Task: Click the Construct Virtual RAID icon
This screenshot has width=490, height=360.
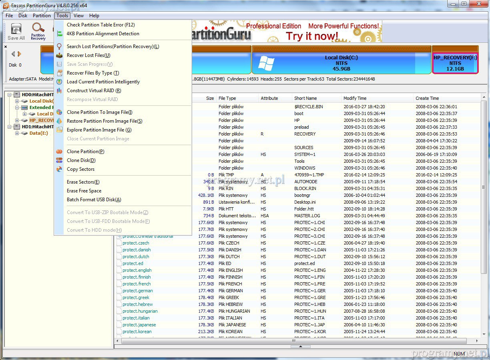Action: pos(59,91)
